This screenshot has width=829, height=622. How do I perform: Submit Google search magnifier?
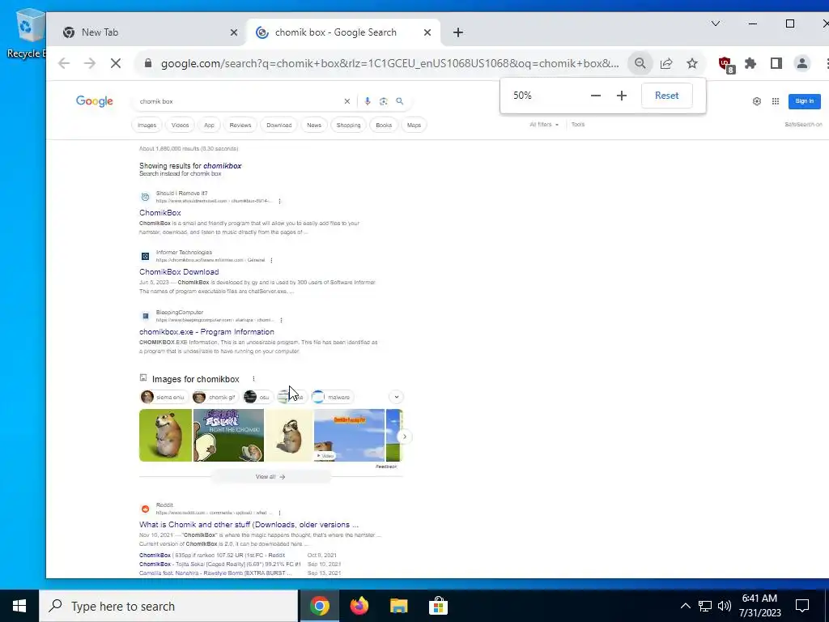coord(400,101)
